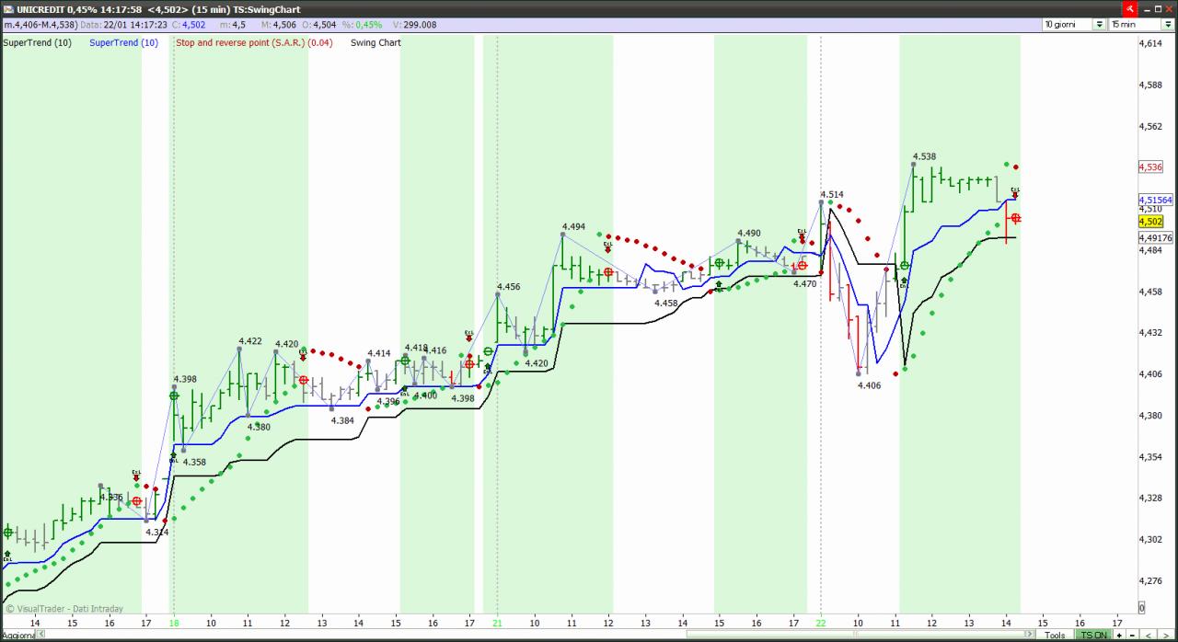Click the horizontal scrollbar right arrow
The width and height of the screenshot is (1178, 642).
[1030, 635]
